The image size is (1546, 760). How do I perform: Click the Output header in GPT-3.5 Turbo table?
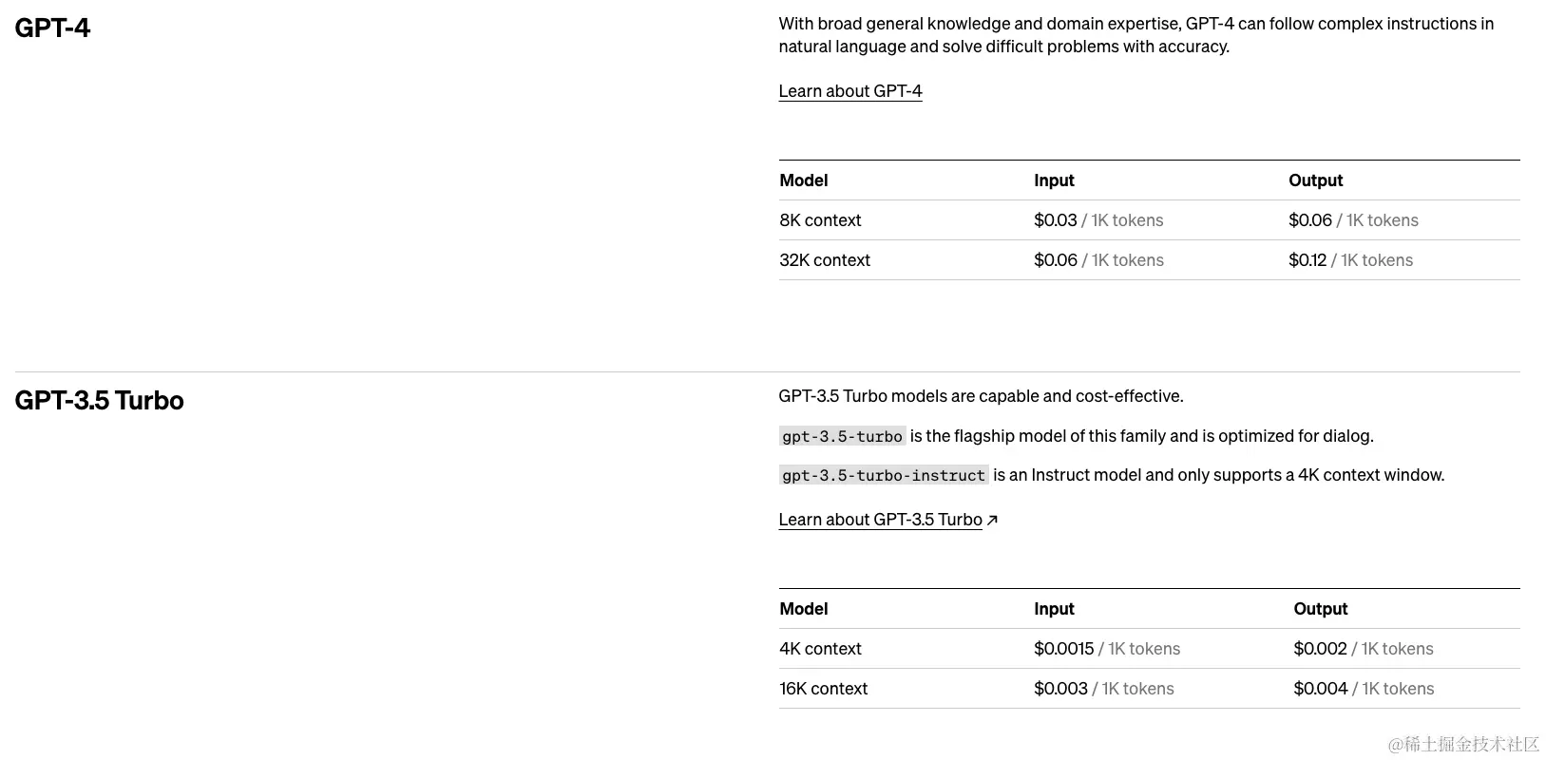(x=1321, y=609)
